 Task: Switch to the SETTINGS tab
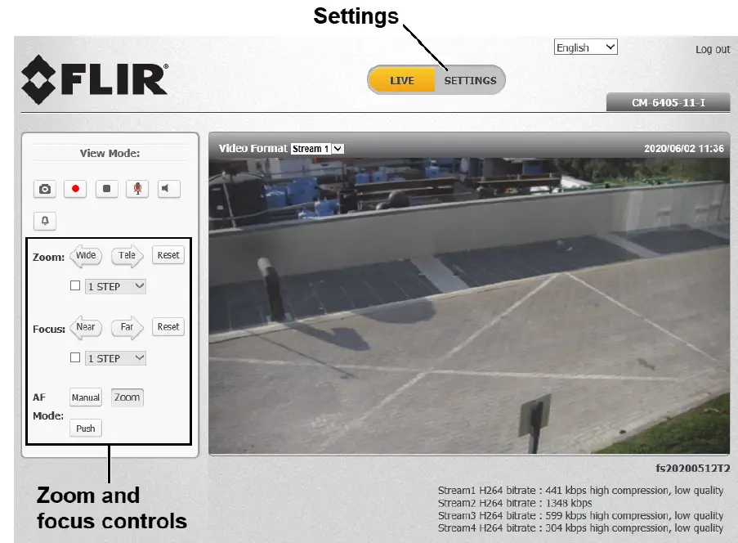point(469,80)
